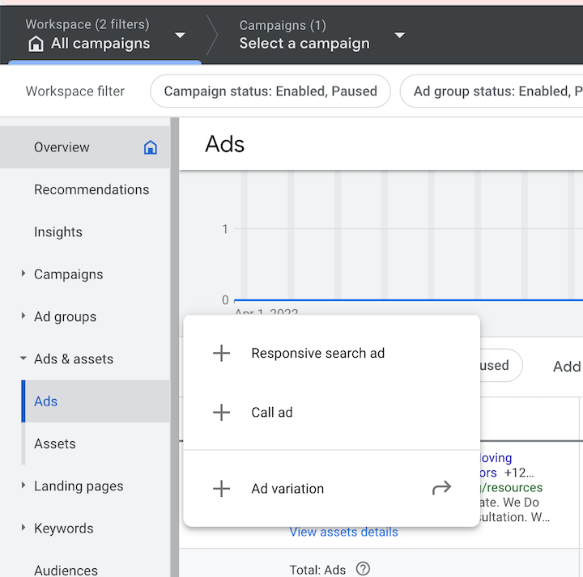Expand the Campaigns section in sidebar
This screenshot has height=577, width=583.
[x=23, y=274]
